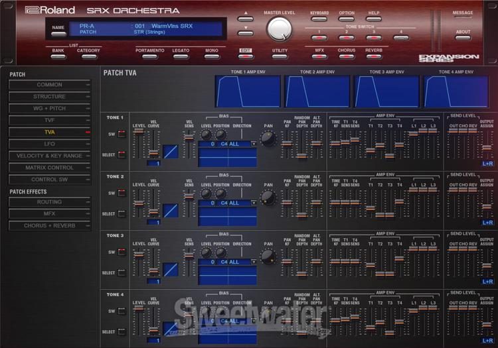The width and height of the screenshot is (498, 348).
Task: Open the Tone 4 Amp Env graph
Action: click(x=456, y=91)
